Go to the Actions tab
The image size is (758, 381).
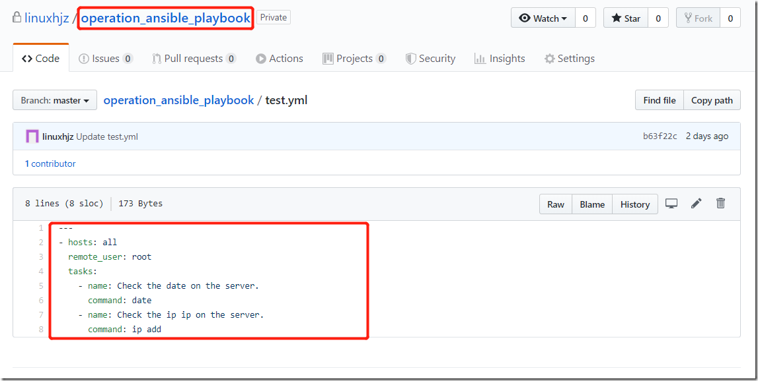280,59
